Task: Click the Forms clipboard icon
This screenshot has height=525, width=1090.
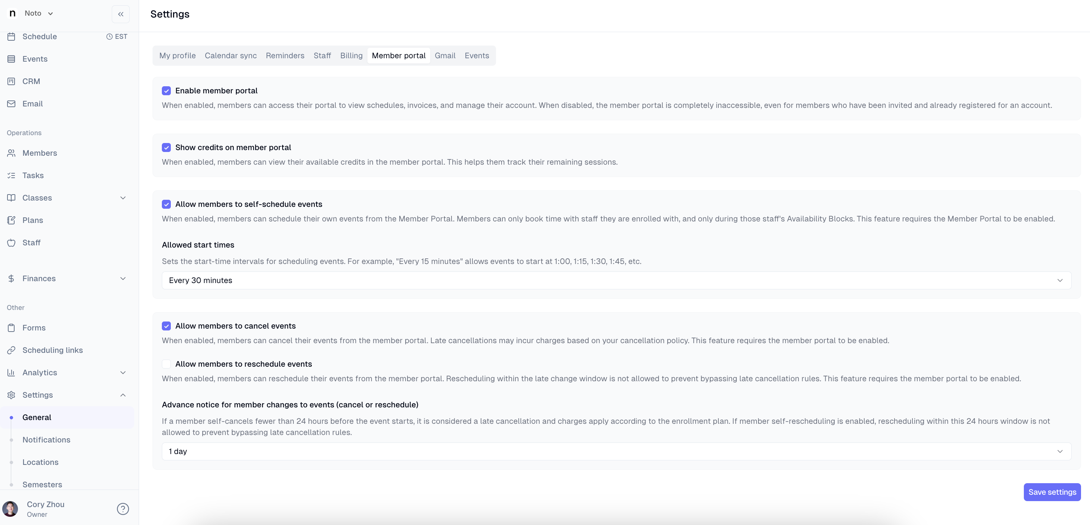Action: click(12, 327)
